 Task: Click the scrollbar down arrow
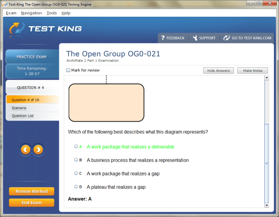pyautogui.click(x=267, y=205)
